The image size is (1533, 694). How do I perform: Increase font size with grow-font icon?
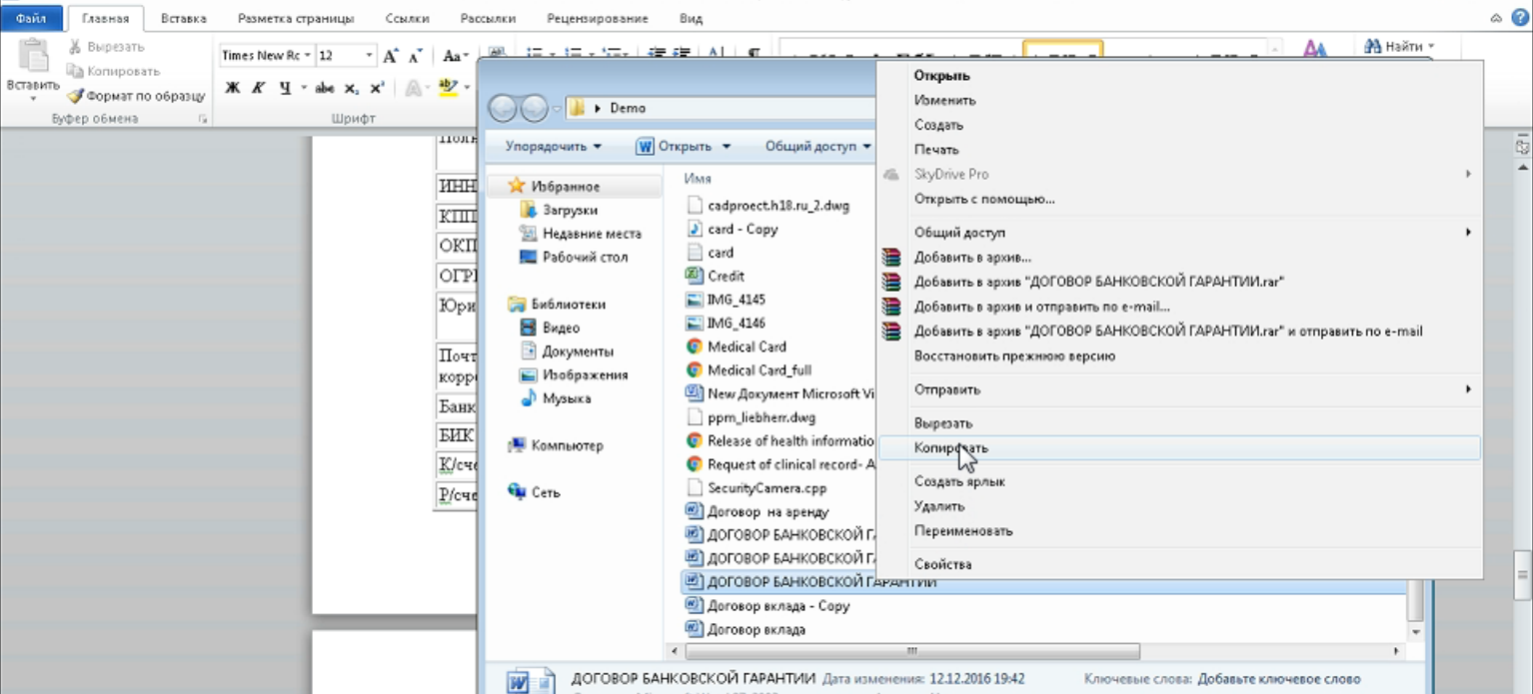point(391,56)
